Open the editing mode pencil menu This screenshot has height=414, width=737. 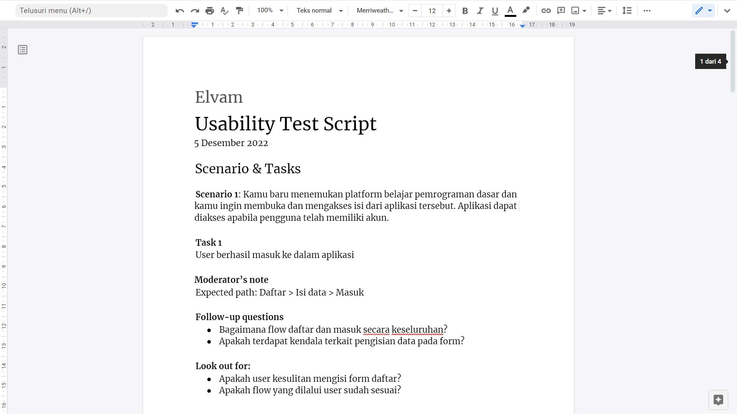(x=703, y=11)
